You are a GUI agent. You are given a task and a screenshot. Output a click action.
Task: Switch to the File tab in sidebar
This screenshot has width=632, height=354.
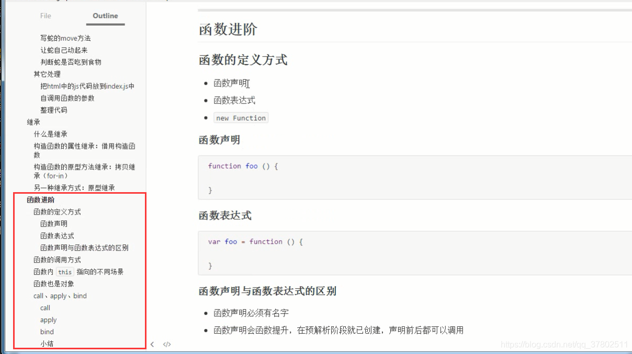[46, 16]
